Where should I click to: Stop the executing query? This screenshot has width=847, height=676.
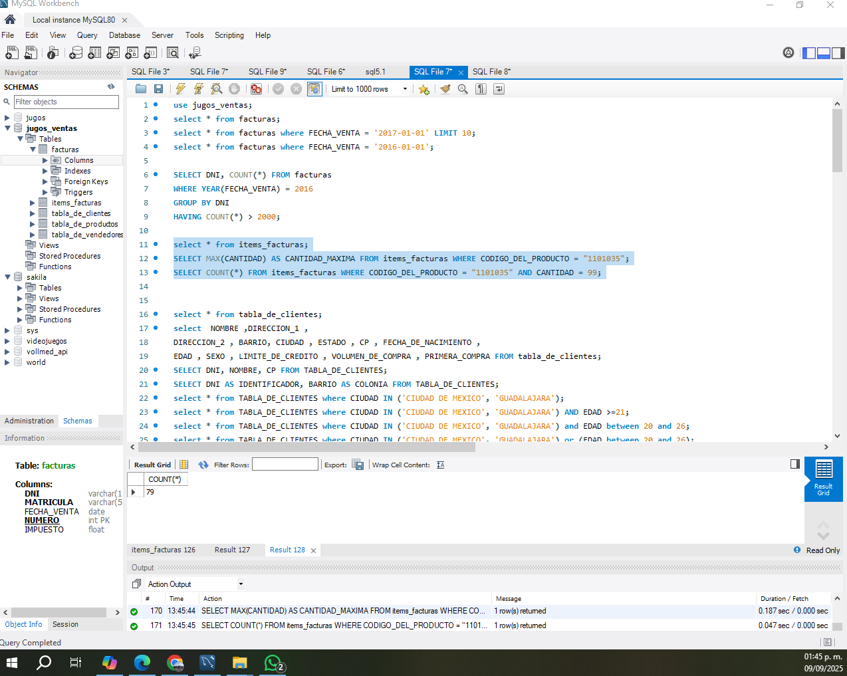(x=234, y=89)
